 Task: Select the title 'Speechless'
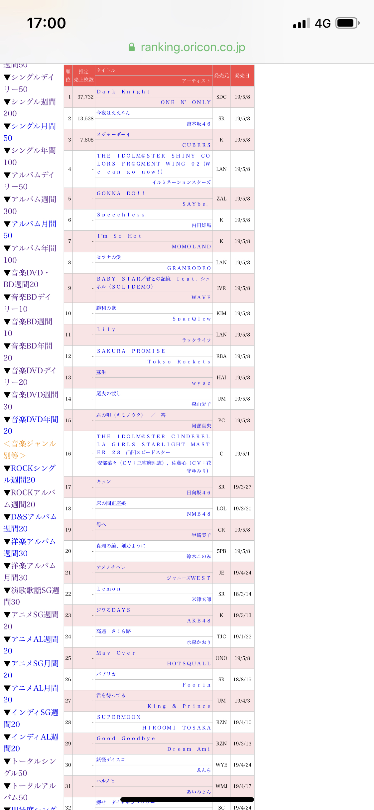(x=121, y=215)
